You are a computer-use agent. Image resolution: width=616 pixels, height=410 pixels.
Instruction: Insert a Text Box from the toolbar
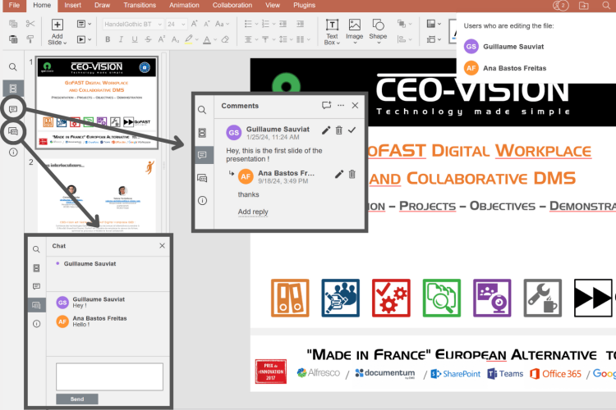click(331, 30)
